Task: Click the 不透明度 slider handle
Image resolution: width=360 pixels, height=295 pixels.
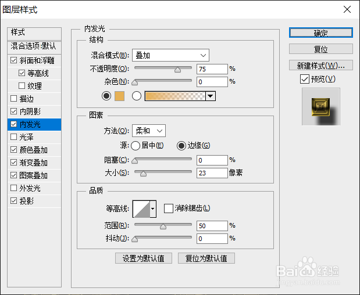Action: 177,70
